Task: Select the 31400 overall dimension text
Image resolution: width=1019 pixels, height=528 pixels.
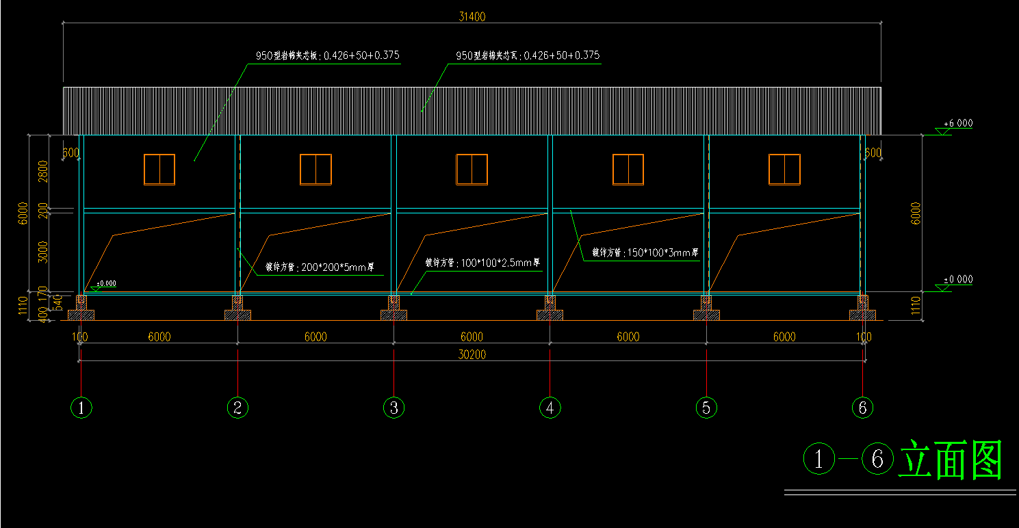Action: pyautogui.click(x=472, y=17)
